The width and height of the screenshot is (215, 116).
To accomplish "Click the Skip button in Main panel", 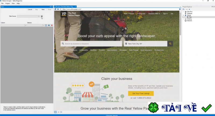I will pyautogui.click(x=36, y=9).
